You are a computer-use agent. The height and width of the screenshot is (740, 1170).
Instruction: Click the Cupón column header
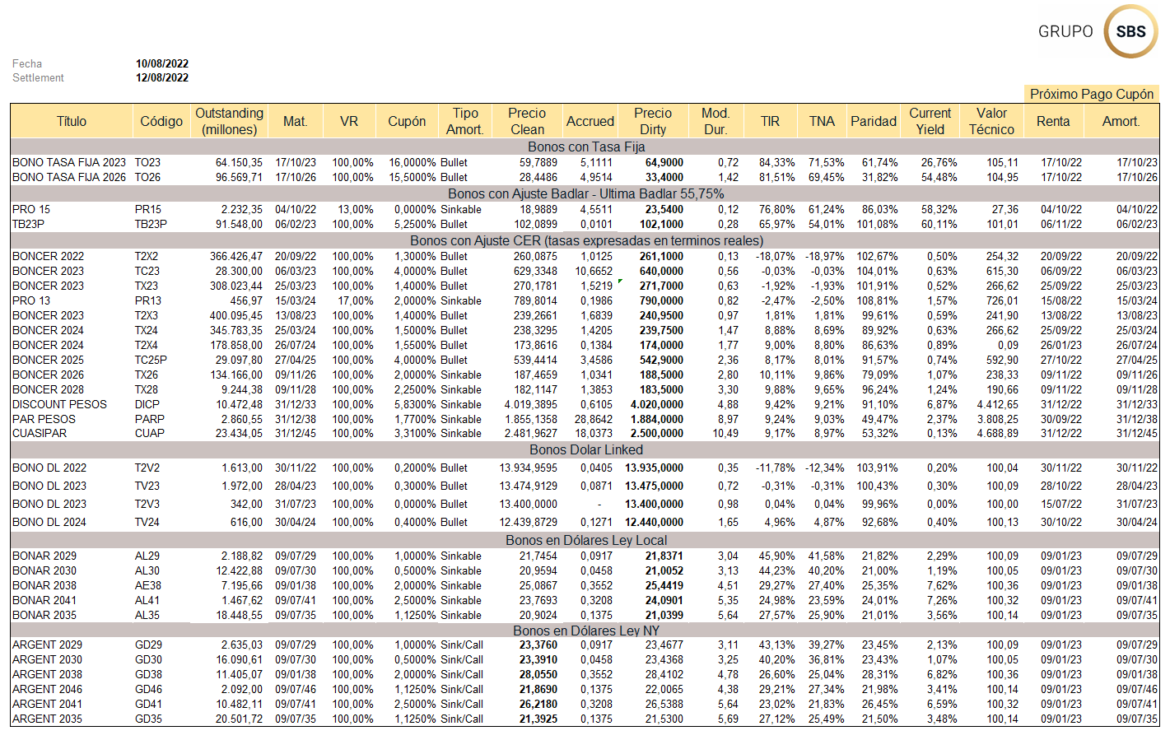(407, 121)
